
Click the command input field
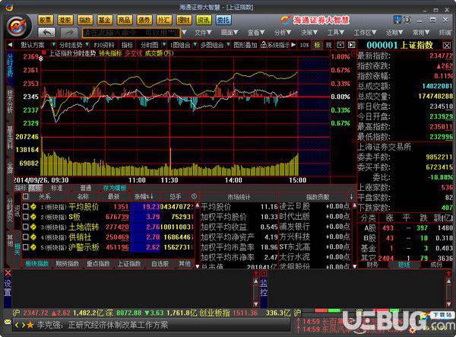click(131, 33)
